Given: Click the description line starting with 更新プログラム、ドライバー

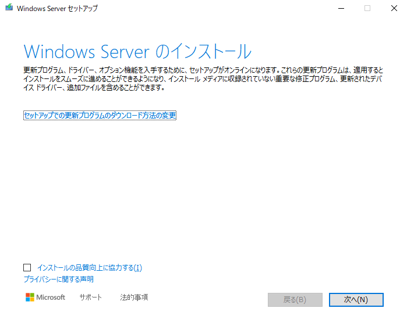Looking at the screenshot, I should 203,70.
